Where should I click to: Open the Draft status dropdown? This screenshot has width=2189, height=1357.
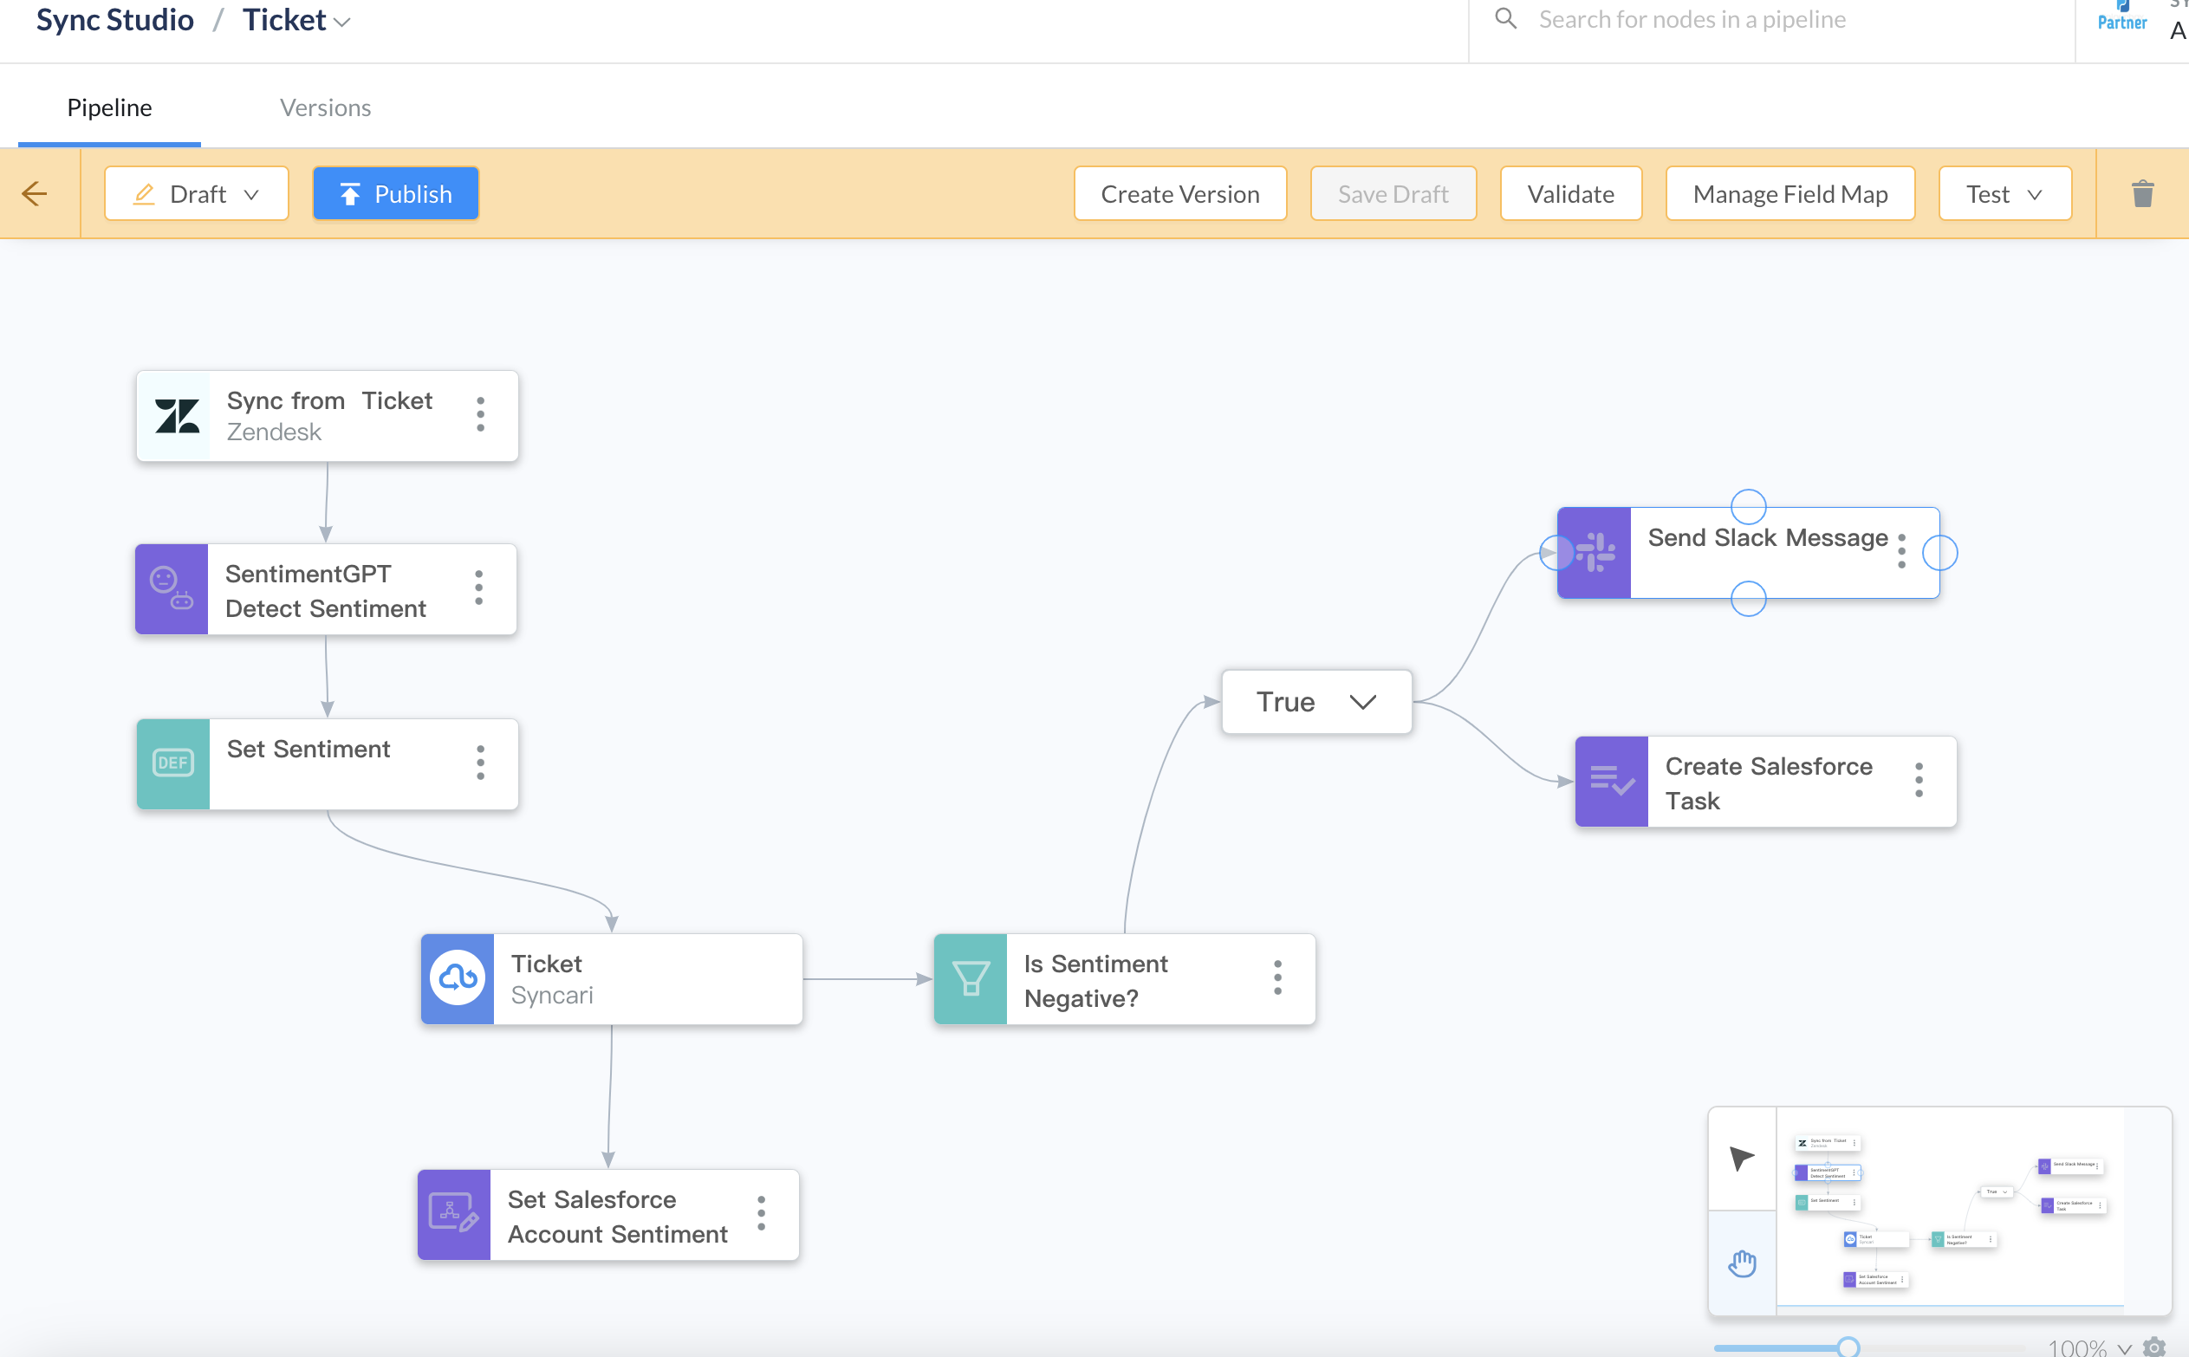pyautogui.click(x=197, y=194)
